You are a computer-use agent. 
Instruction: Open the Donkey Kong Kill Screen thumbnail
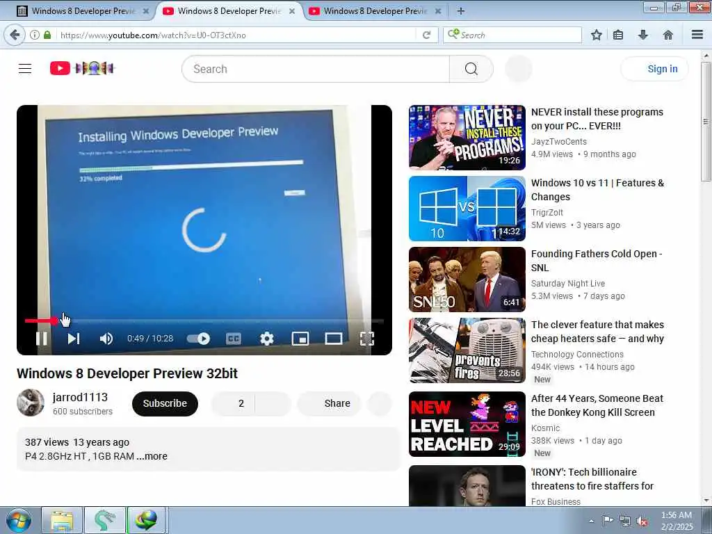pyautogui.click(x=467, y=424)
